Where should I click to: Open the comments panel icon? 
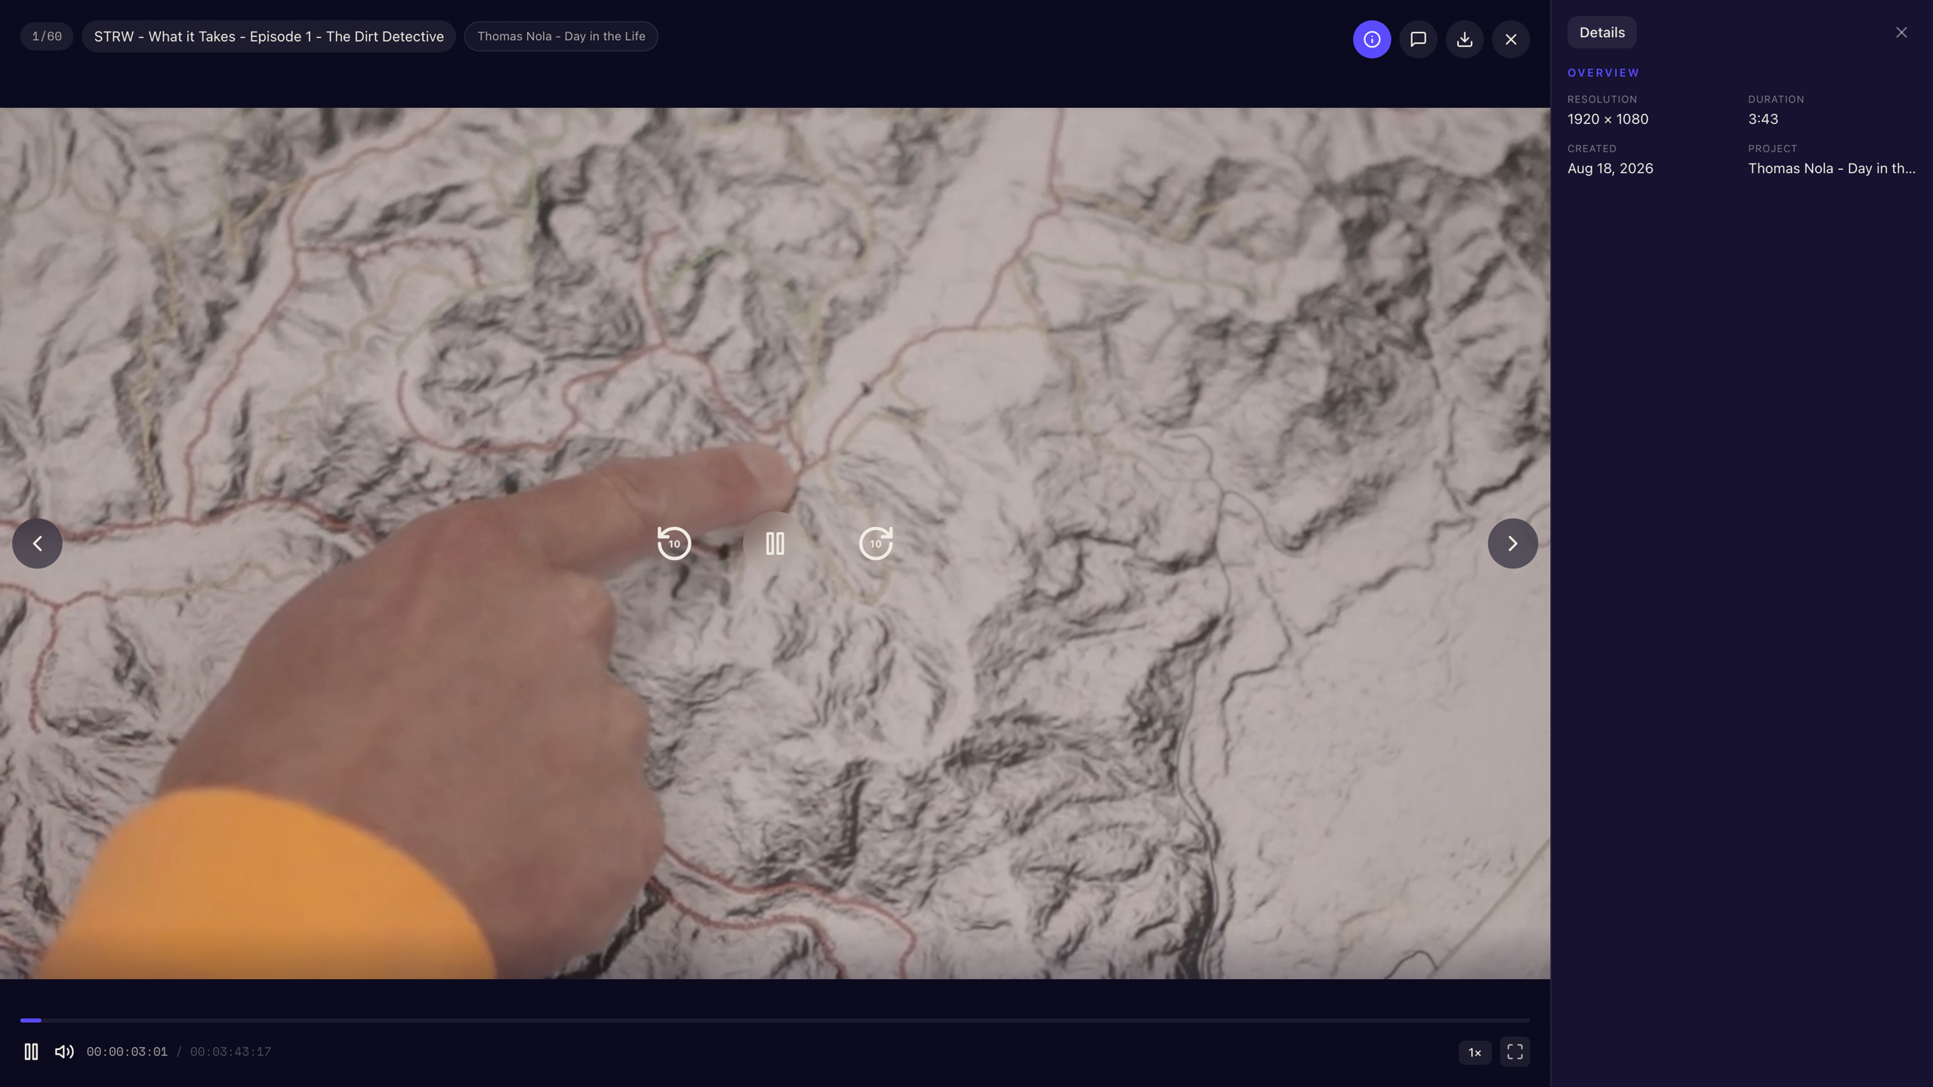1418,39
